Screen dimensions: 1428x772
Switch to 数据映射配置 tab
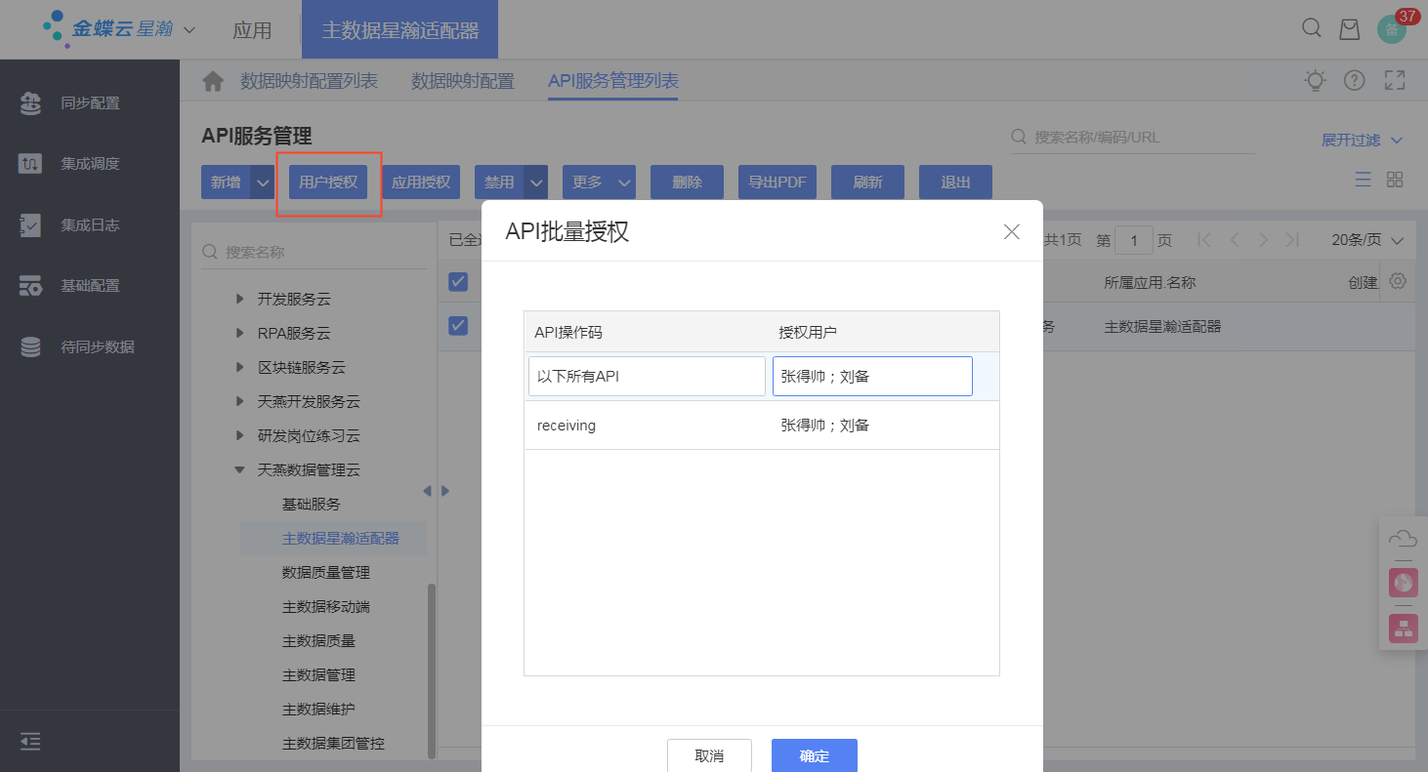pyautogui.click(x=463, y=81)
